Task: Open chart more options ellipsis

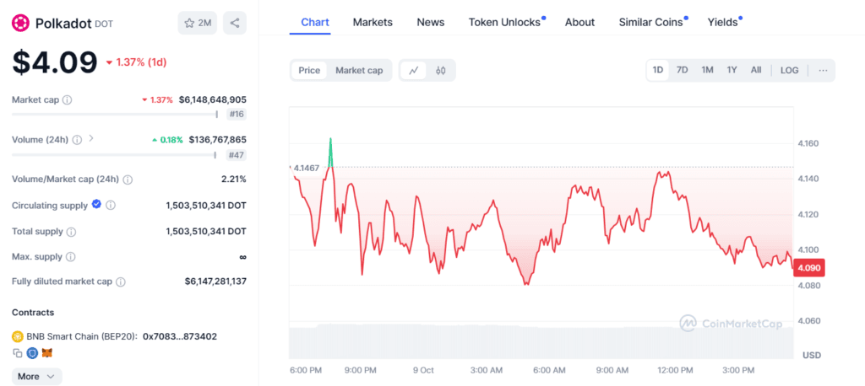Action: [x=823, y=71]
